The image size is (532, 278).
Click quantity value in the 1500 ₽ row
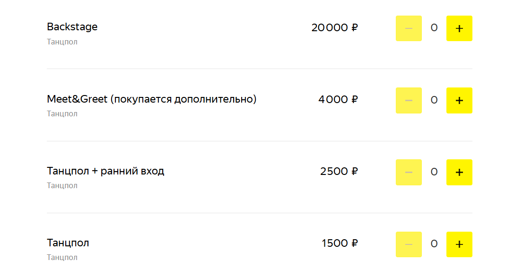(434, 243)
